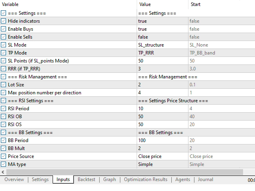Toggle the === BB Settings === checkbox

pyautogui.click(x=4, y=133)
